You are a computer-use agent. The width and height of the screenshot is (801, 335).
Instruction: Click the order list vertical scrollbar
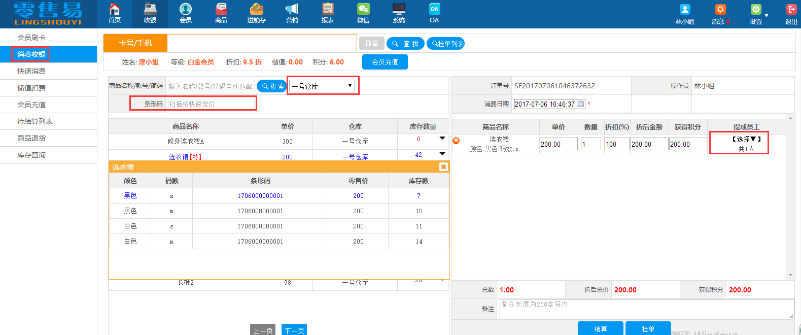pyautogui.click(x=790, y=198)
